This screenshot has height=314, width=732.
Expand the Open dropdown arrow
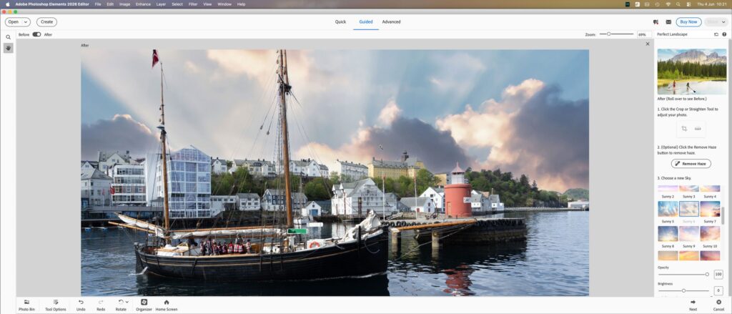click(x=25, y=22)
